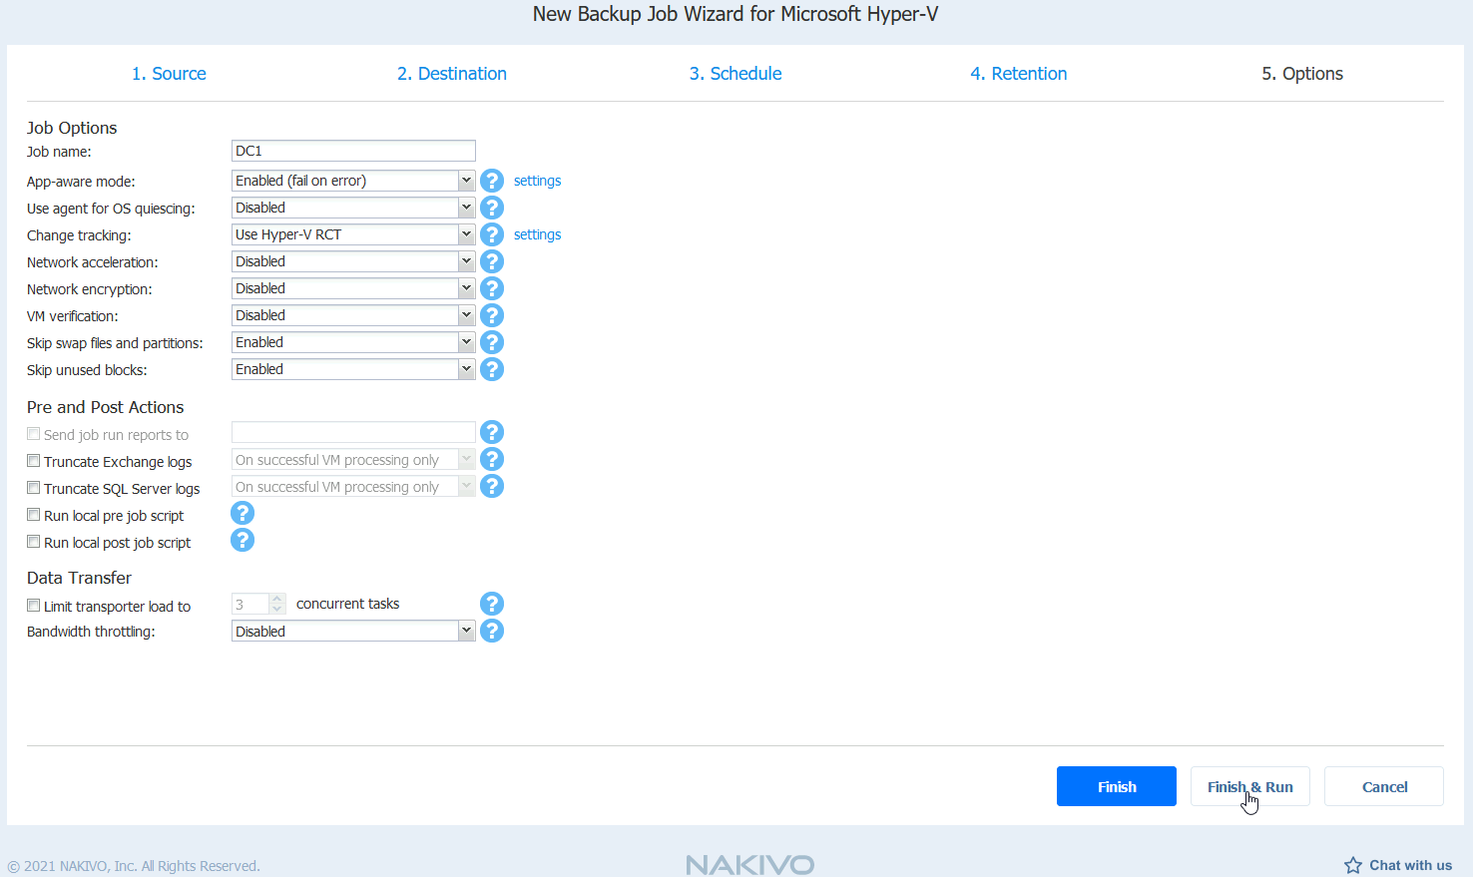This screenshot has width=1473, height=877.
Task: Cancel the backup job wizard
Action: tap(1384, 786)
